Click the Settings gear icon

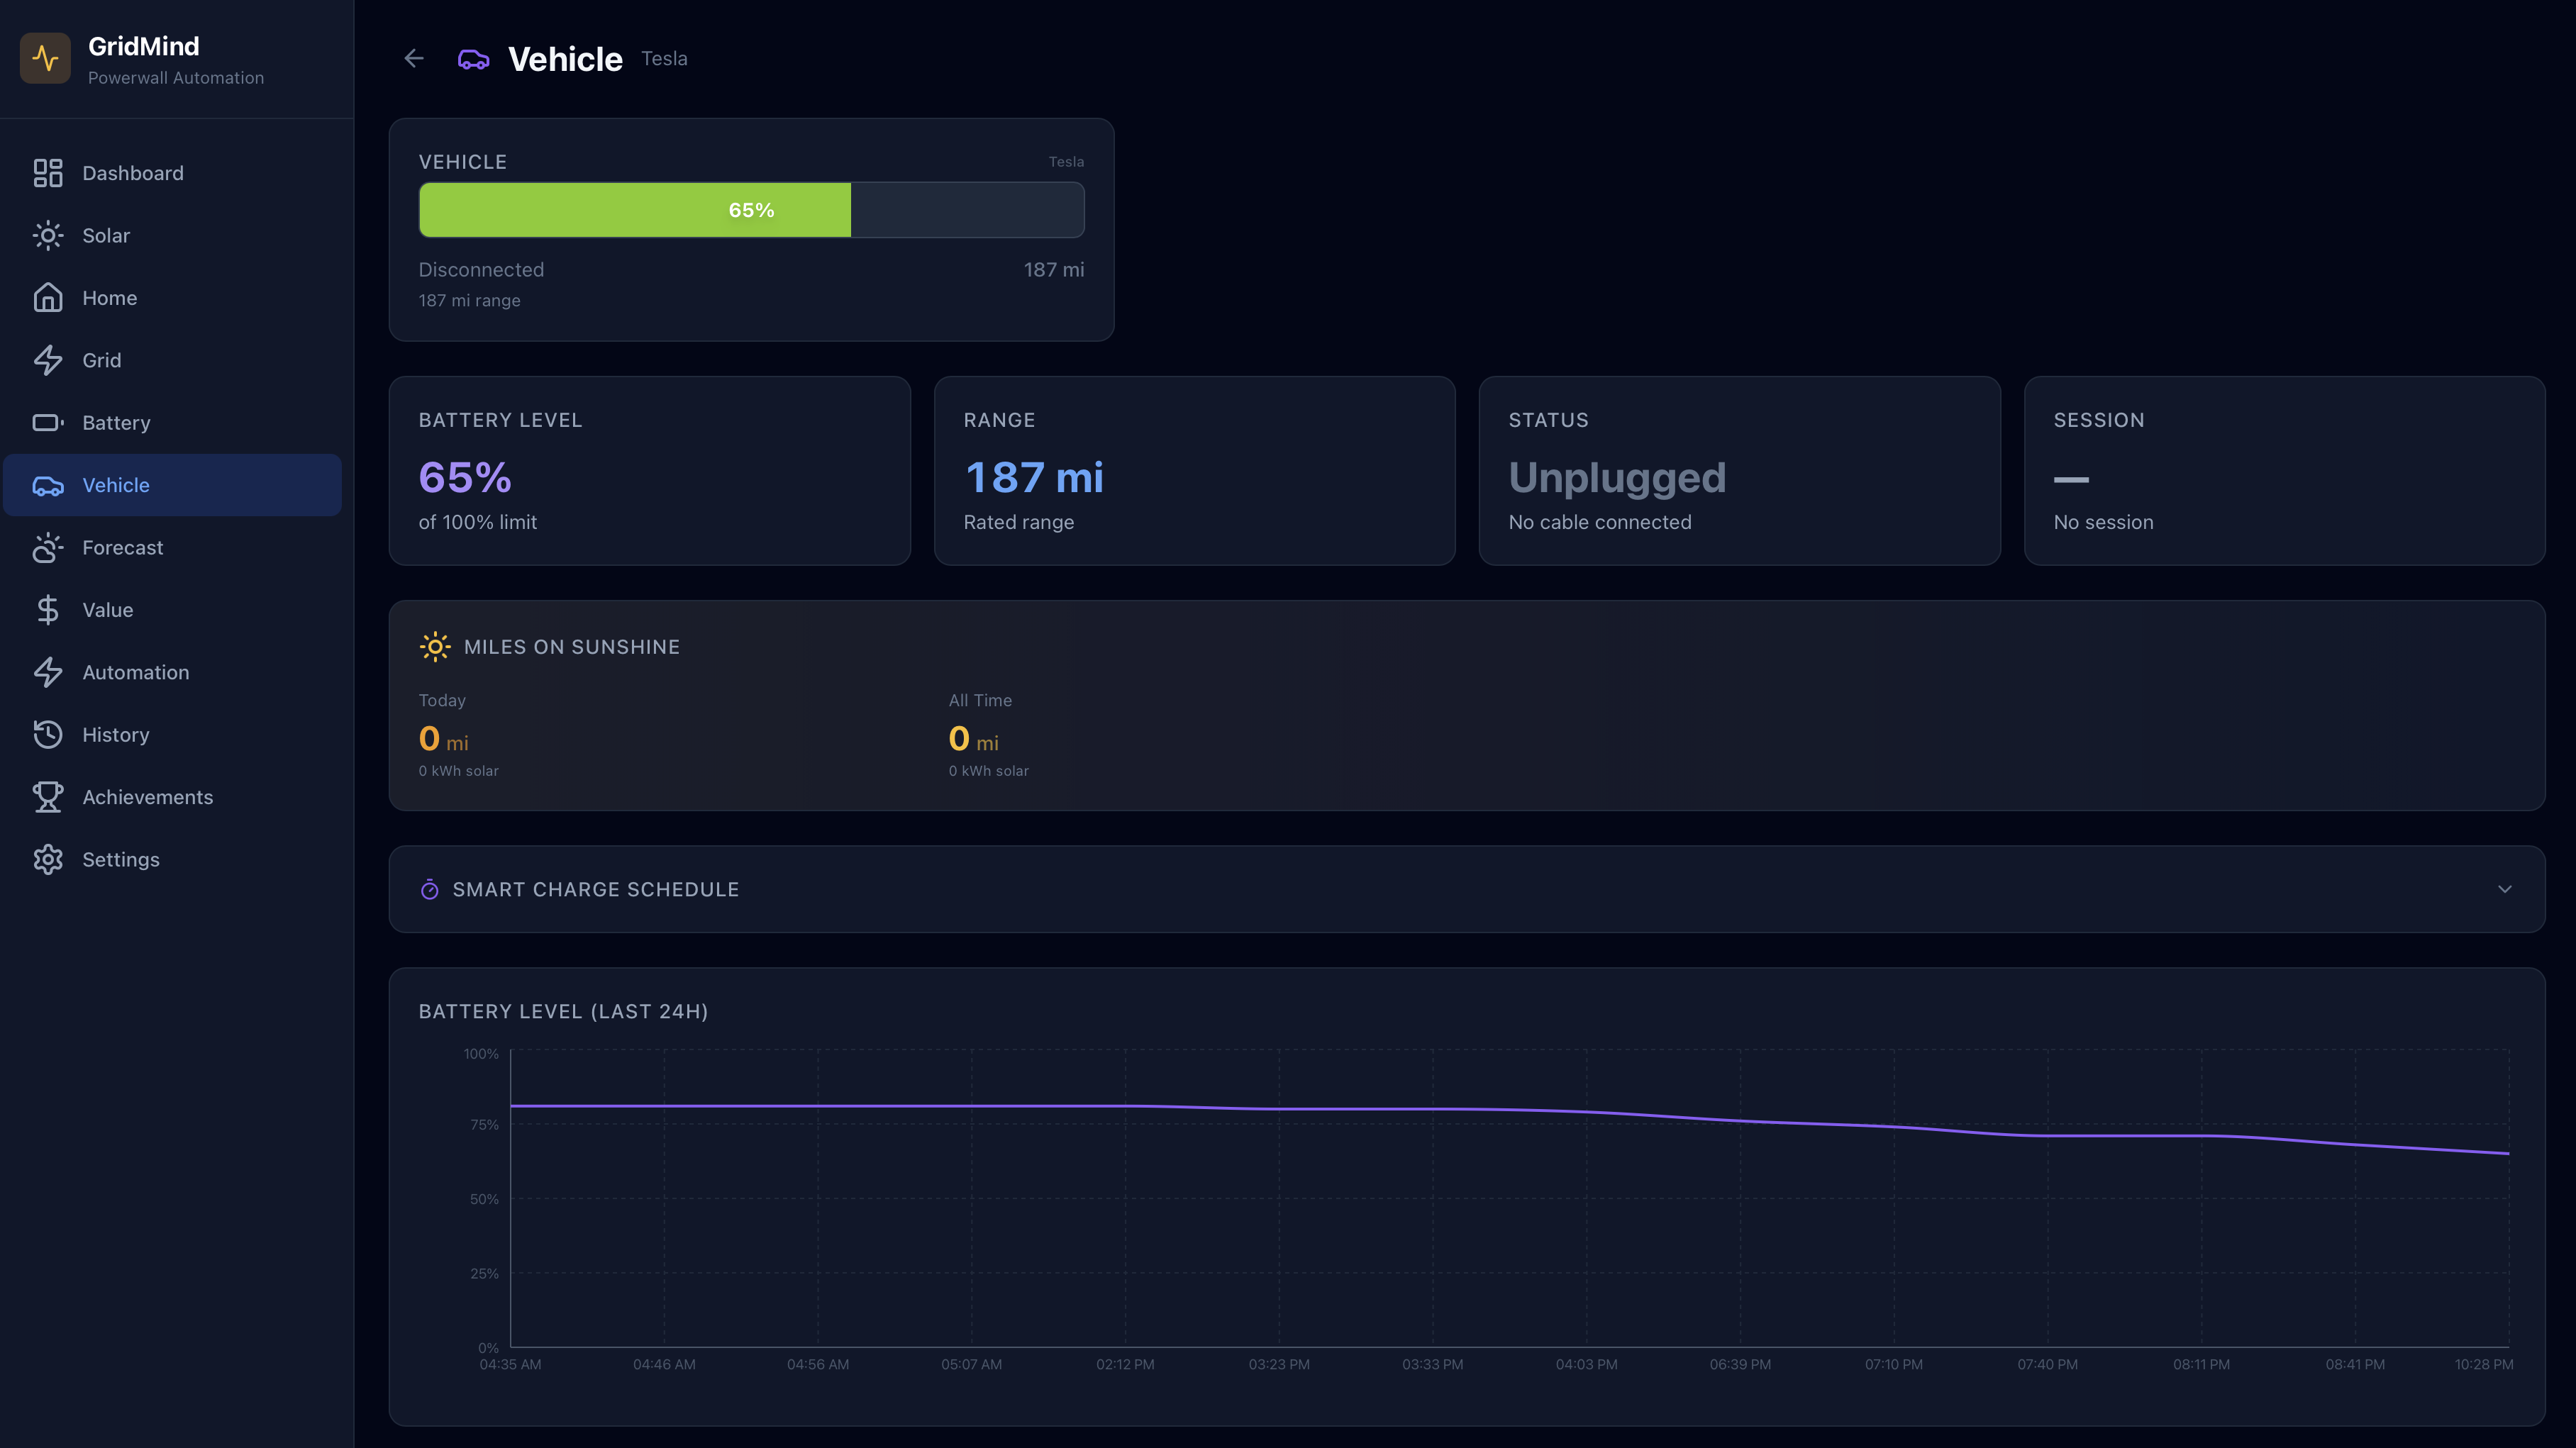[x=47, y=860]
